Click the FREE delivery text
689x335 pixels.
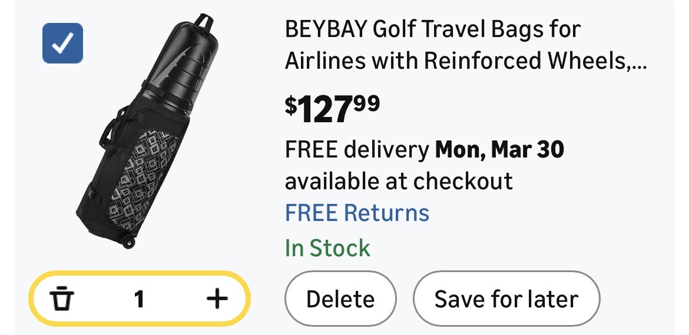click(357, 150)
